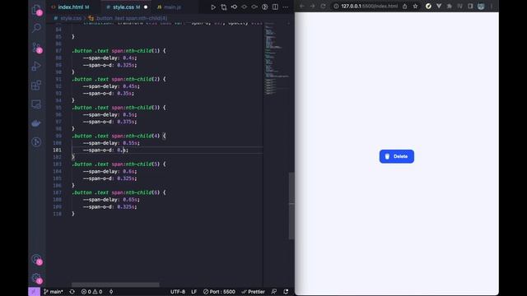This screenshot has width=527, height=296.
Task: Click the notifications bell in status bar
Action: (286, 292)
